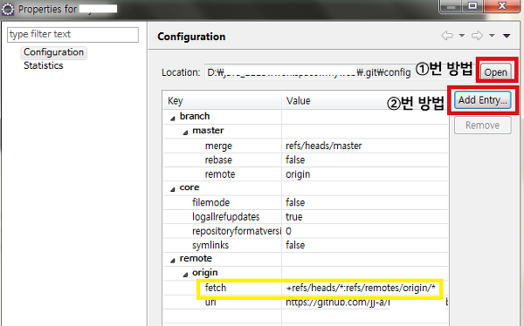The height and width of the screenshot is (326, 524).
Task: Open the view menu triangle in header
Action: tap(507, 36)
